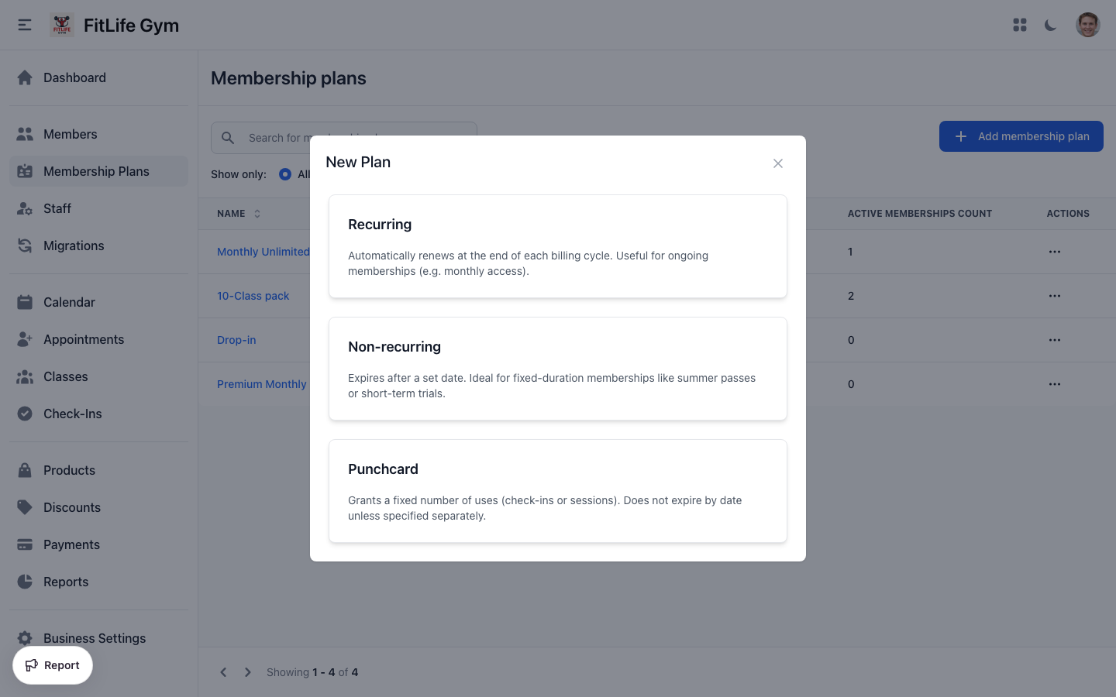Collapse the sidebar using the hamburger icon
Viewport: 1116px width, 697px height.
point(24,24)
